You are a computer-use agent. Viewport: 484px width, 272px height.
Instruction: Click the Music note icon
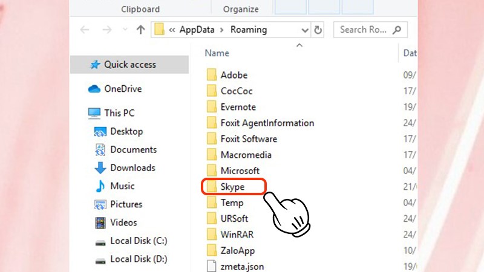(100, 186)
